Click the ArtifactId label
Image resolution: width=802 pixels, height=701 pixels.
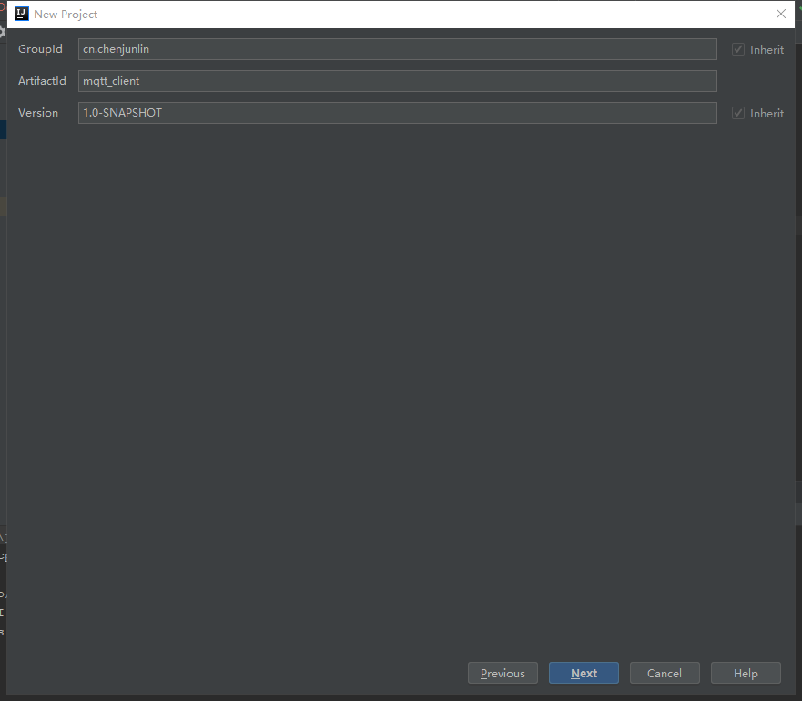coord(42,81)
